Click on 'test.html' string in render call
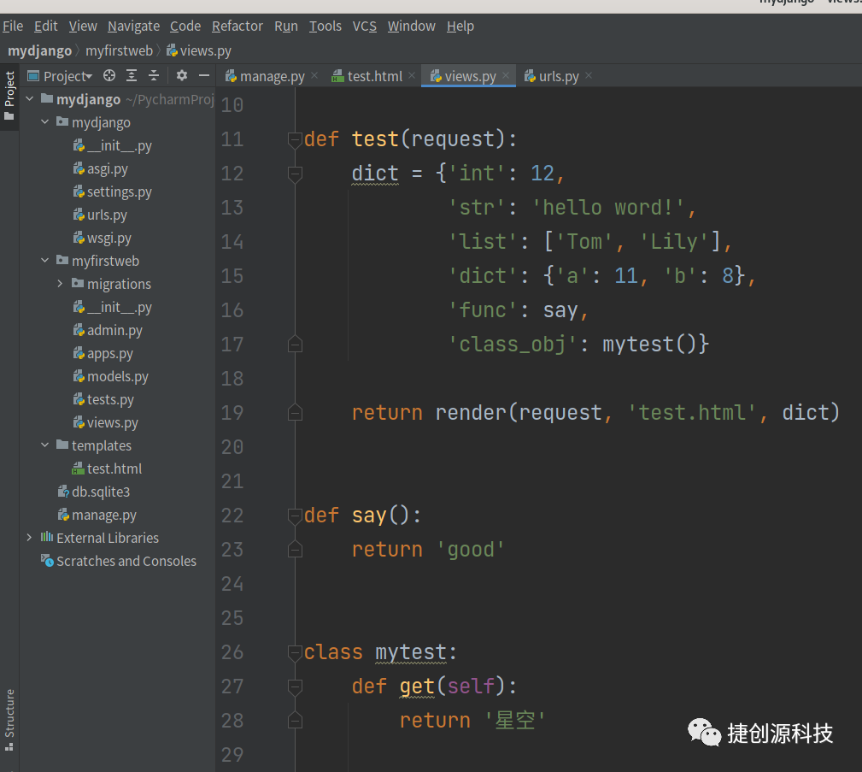The height and width of the screenshot is (772, 862). click(x=692, y=413)
